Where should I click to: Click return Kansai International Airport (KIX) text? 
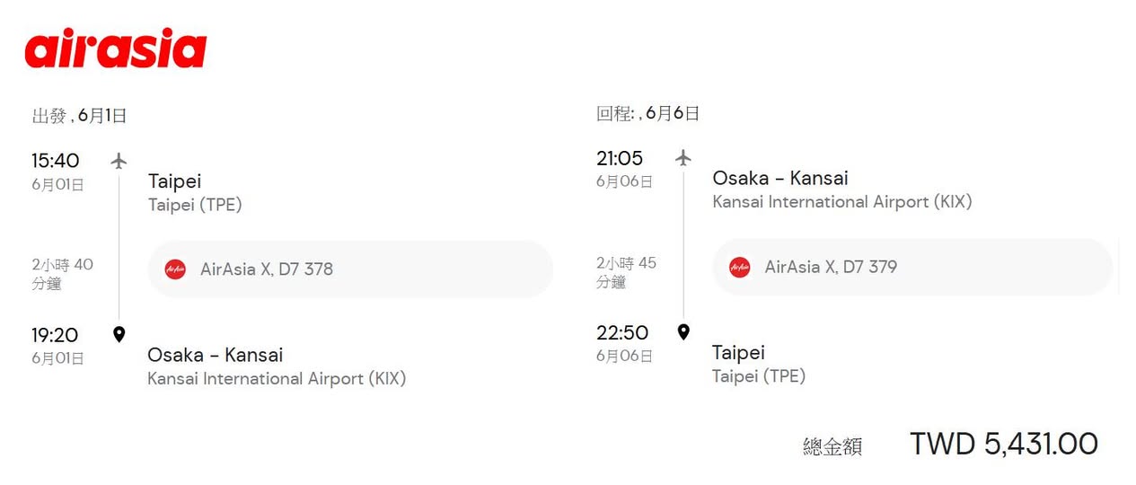(841, 202)
